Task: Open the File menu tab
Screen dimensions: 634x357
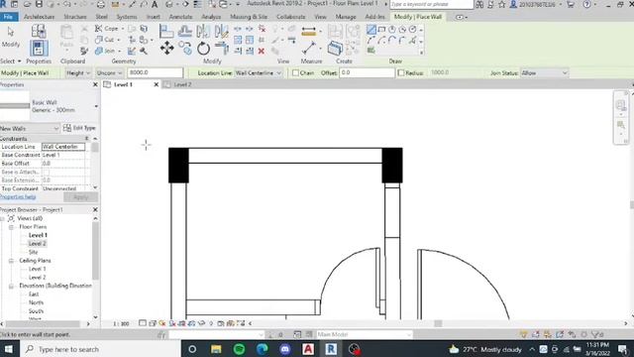Action: (9, 17)
